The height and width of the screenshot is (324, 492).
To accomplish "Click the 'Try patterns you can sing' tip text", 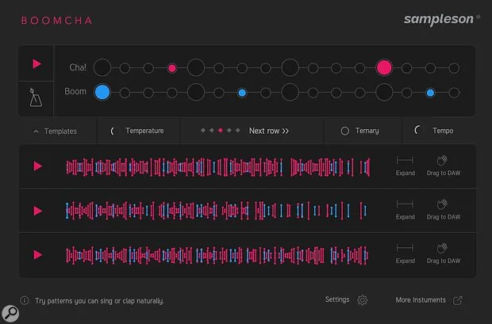I will pyautogui.click(x=99, y=301).
